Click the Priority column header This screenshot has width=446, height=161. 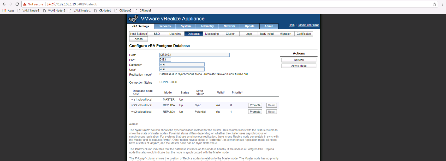tap(237, 92)
